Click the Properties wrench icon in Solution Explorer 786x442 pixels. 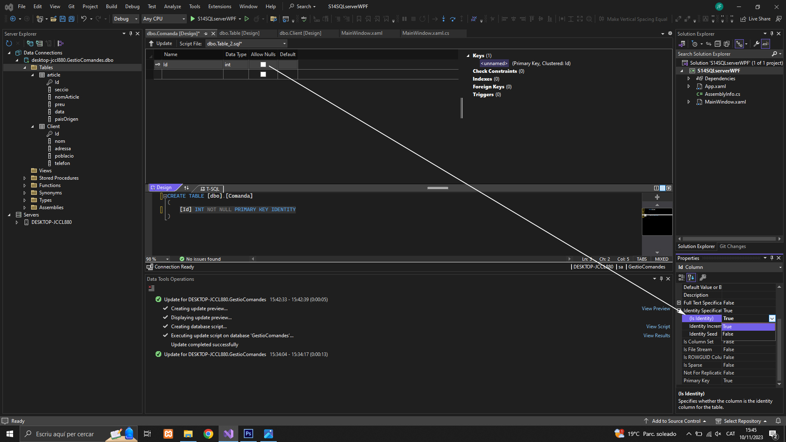click(757, 44)
